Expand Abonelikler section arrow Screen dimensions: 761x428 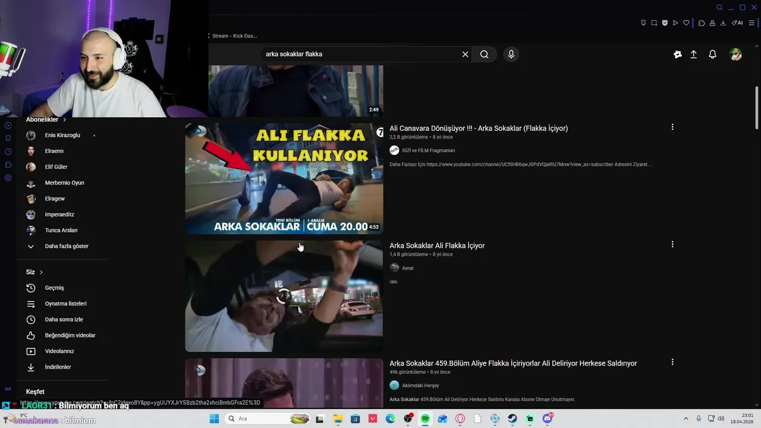pos(64,119)
